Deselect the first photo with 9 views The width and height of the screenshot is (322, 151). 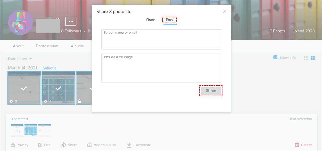(x=24, y=88)
